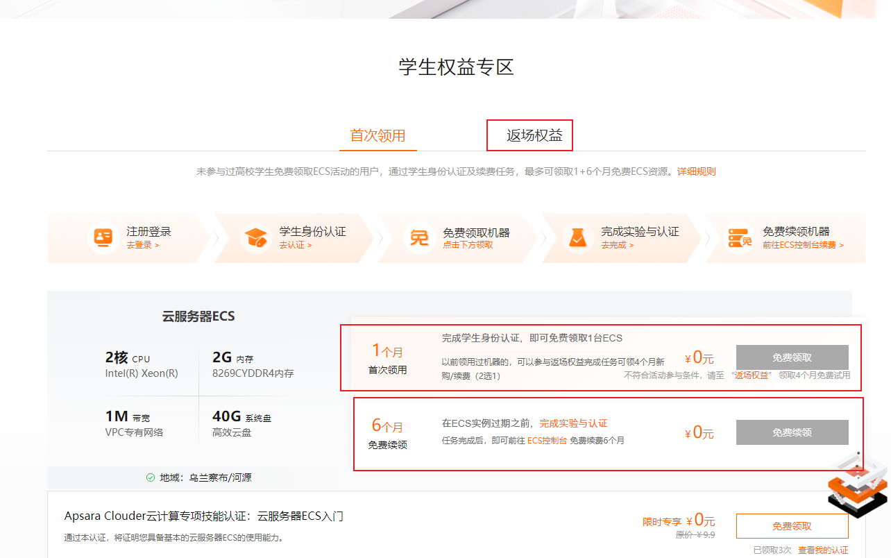
Task: Click the 注册登录 step icon
Action: click(103, 238)
